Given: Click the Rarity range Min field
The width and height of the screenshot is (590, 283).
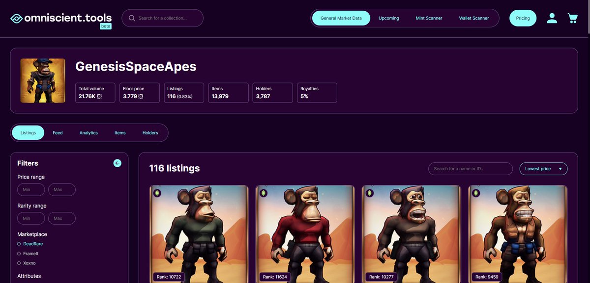Looking at the screenshot, I should click(x=31, y=218).
